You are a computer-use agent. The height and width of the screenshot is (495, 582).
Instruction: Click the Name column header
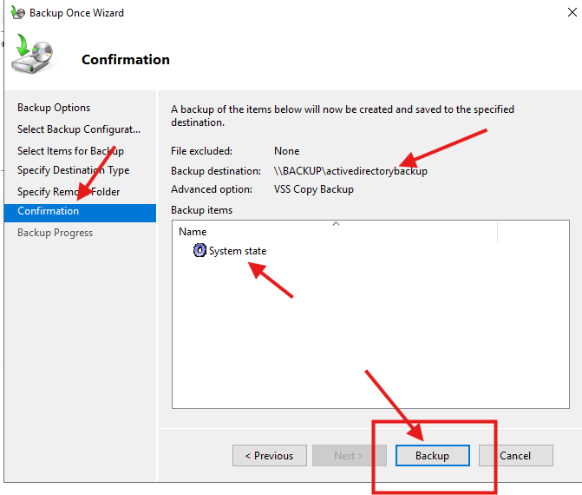(x=193, y=232)
